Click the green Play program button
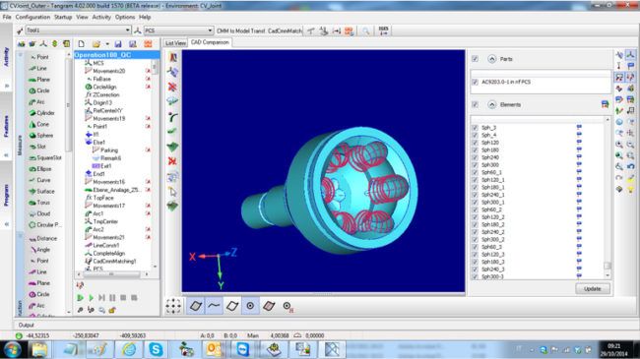Screen dimensions: 640x359 [x=81, y=298]
